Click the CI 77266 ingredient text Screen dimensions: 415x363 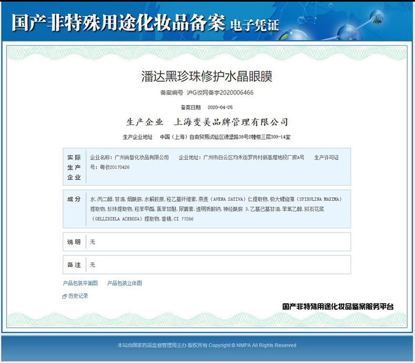coord(183,219)
